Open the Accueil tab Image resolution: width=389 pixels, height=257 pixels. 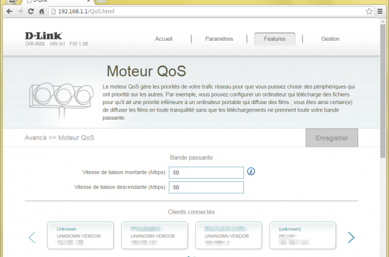(x=164, y=39)
